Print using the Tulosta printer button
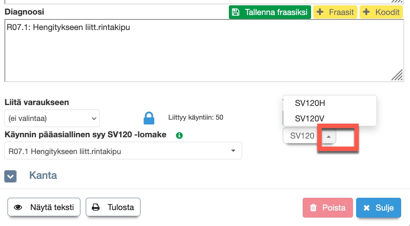This screenshot has width=410, height=226. point(113,207)
